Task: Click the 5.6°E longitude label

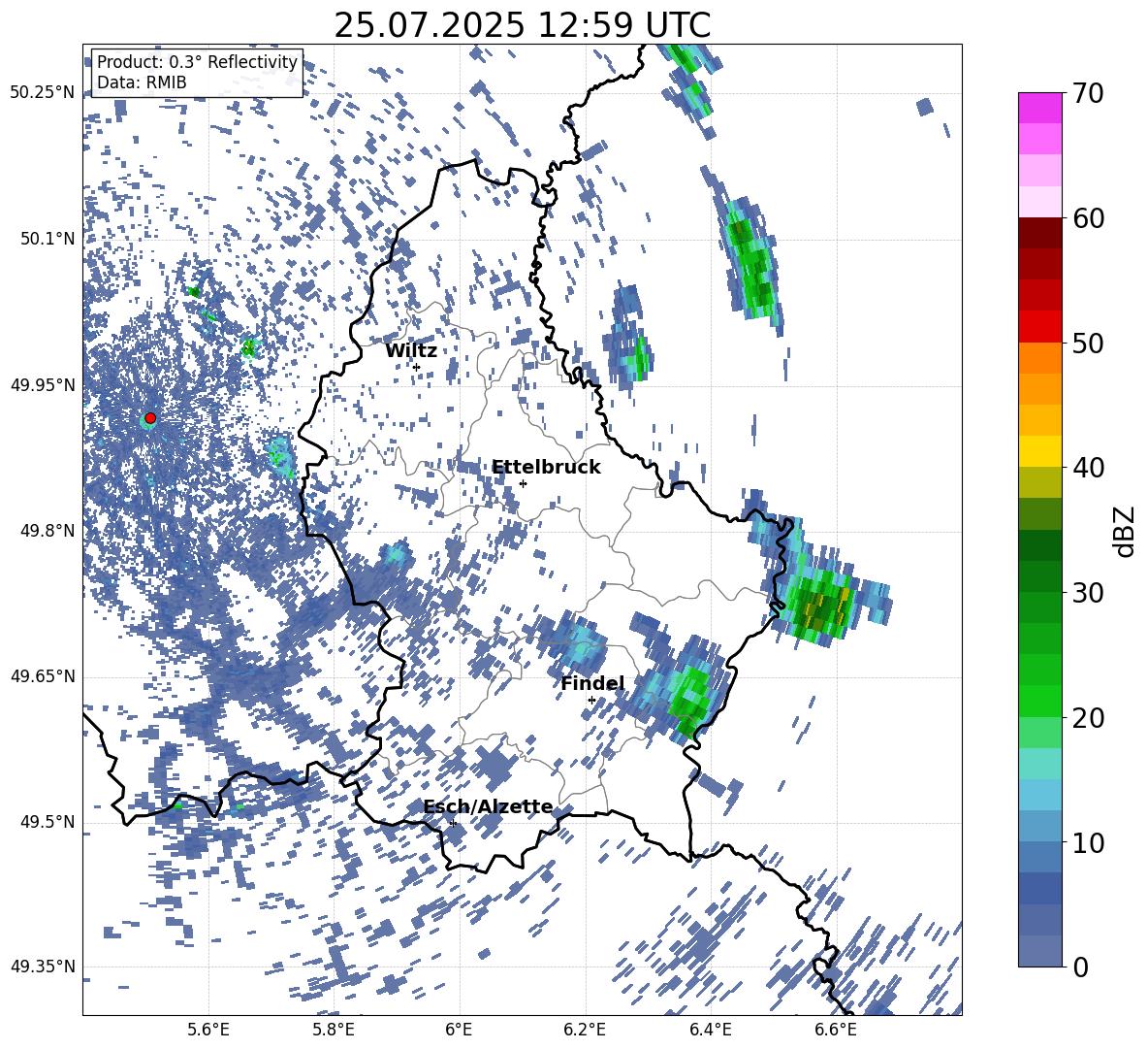Action: [208, 1030]
